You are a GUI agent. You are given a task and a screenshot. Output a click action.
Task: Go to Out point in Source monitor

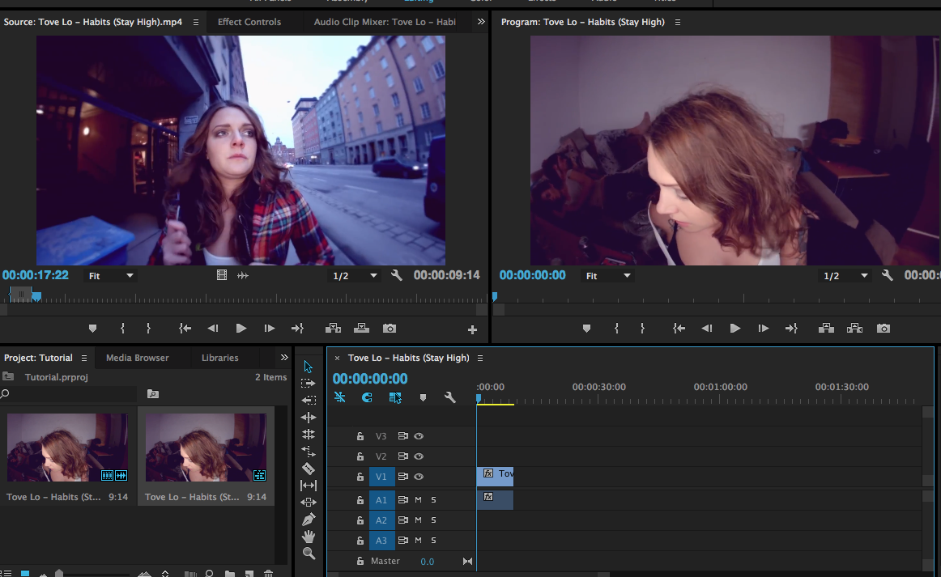(297, 329)
